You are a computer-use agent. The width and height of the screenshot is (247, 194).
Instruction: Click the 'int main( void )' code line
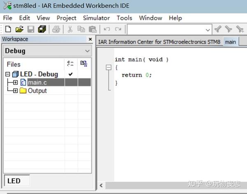142,59
